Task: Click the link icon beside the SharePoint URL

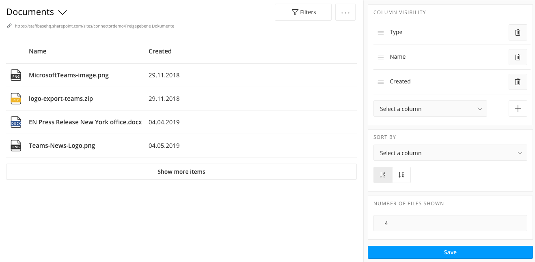Action: pos(9,26)
